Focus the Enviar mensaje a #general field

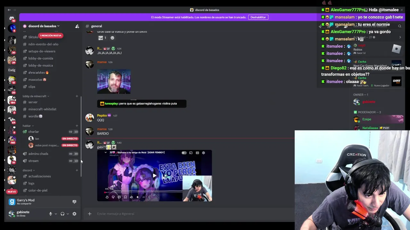[x=192, y=214]
